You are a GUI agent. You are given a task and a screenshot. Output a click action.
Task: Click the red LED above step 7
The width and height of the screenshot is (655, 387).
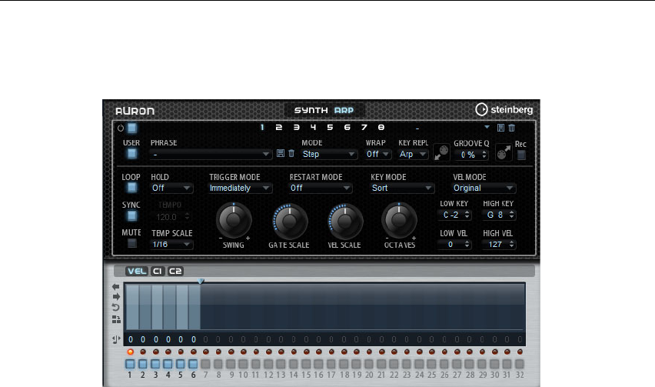tap(205, 352)
